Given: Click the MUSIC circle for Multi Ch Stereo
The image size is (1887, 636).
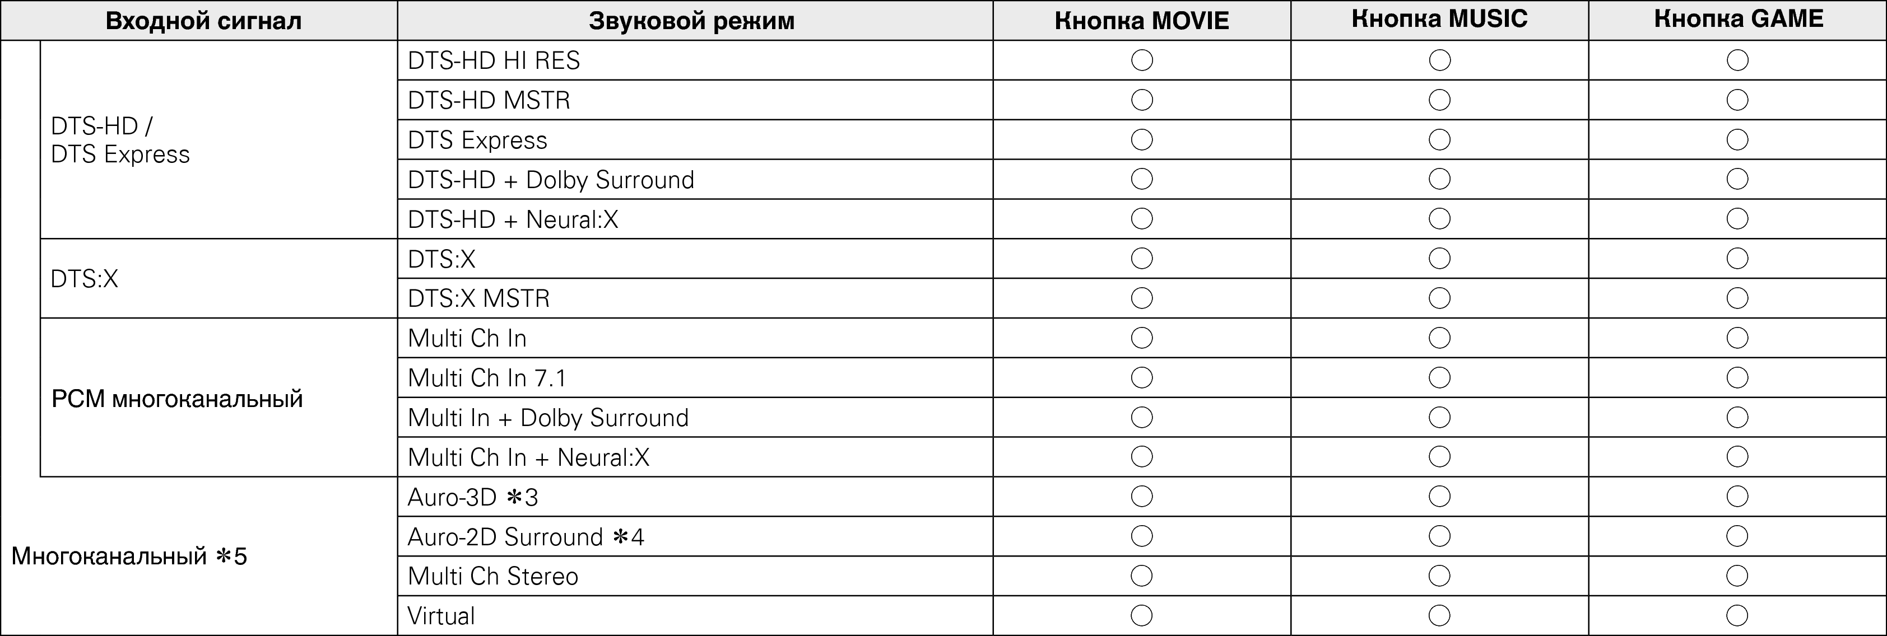Looking at the screenshot, I should coord(1439,576).
